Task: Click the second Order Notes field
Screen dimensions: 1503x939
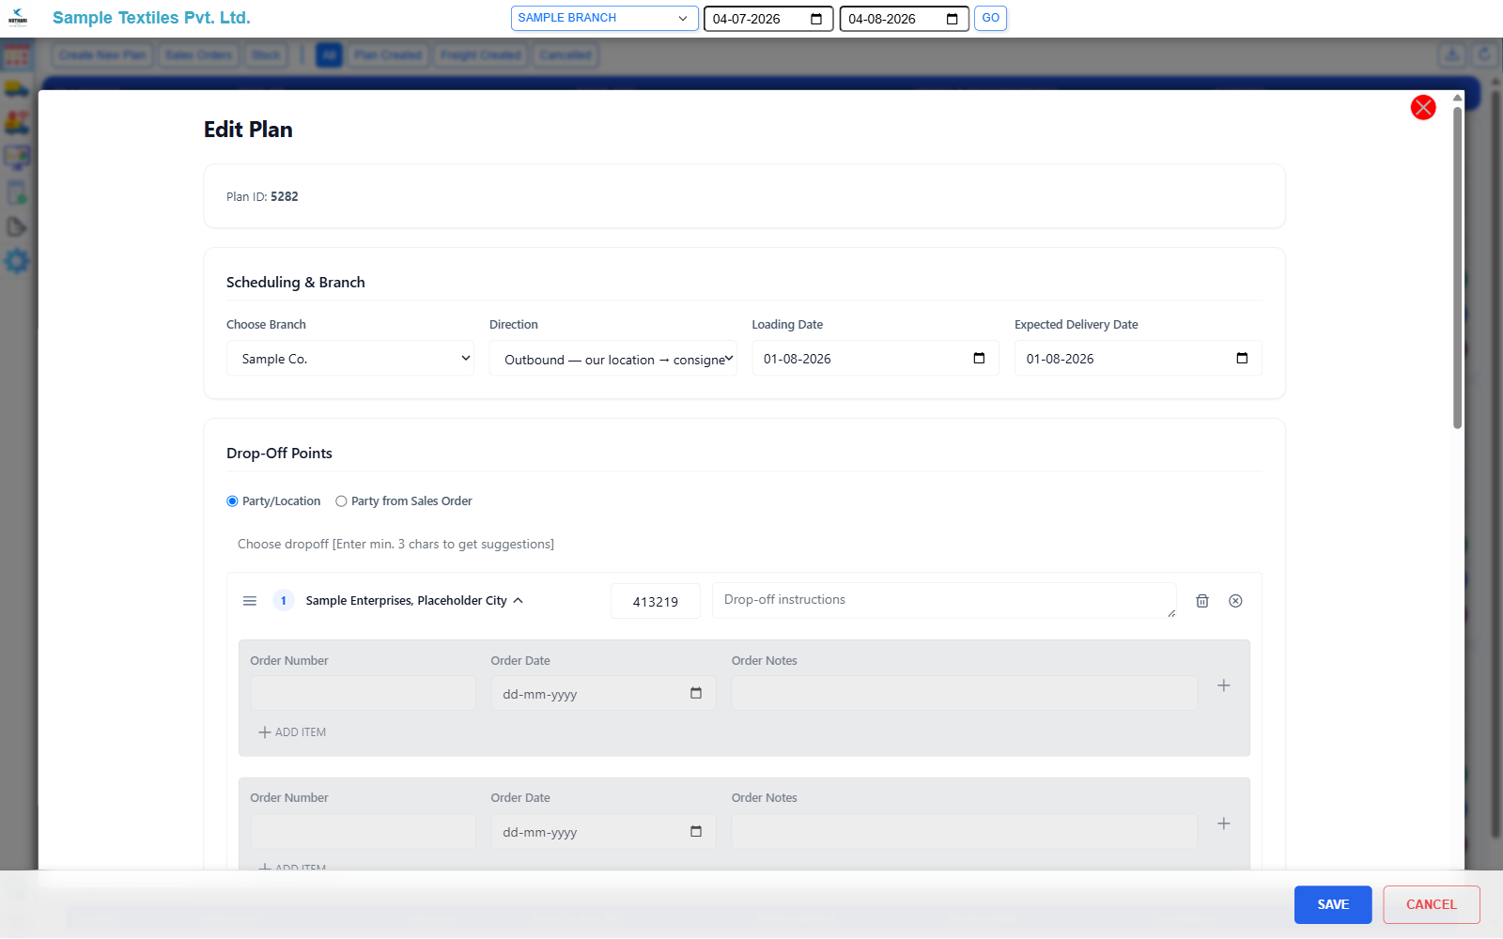Action: [965, 832]
